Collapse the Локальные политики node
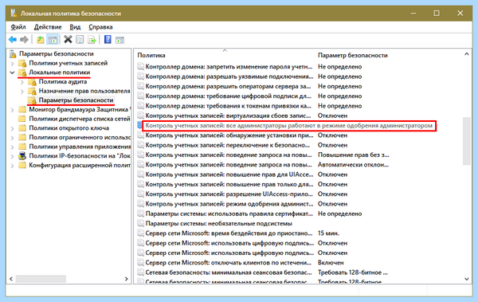Image resolution: width=478 pixels, height=302 pixels. tap(12, 73)
